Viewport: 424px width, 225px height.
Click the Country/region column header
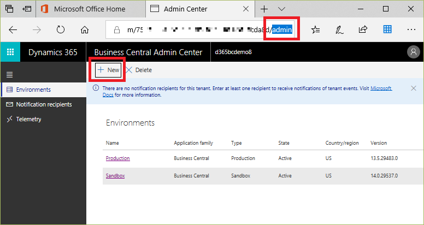342,143
